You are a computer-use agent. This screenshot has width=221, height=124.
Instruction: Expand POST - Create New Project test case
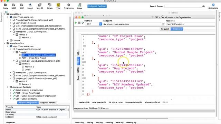pos(11,93)
